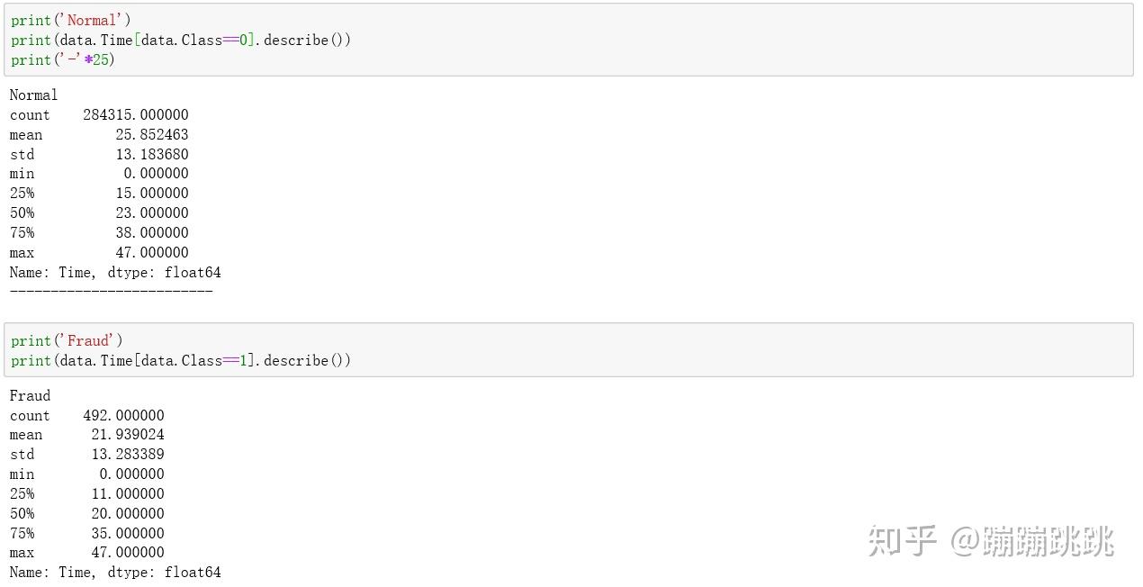Click the Fraud 75% value 35.000000

point(128,533)
